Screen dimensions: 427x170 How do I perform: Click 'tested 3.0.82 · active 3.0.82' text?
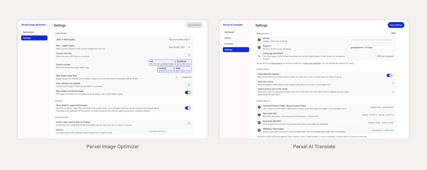[381, 123]
